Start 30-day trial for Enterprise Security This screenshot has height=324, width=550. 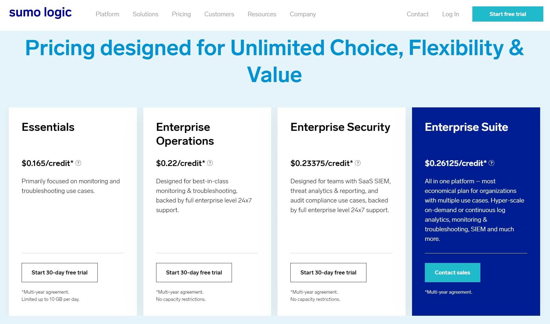coord(328,273)
